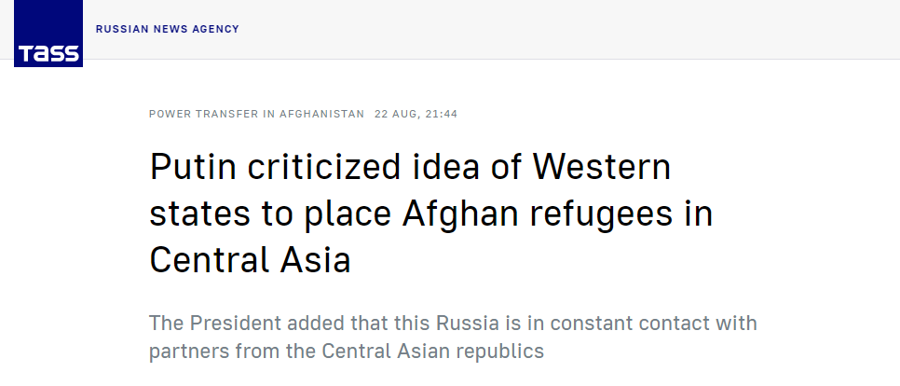
Task: Click the gray header bar beside the logo
Action: [568, 29]
